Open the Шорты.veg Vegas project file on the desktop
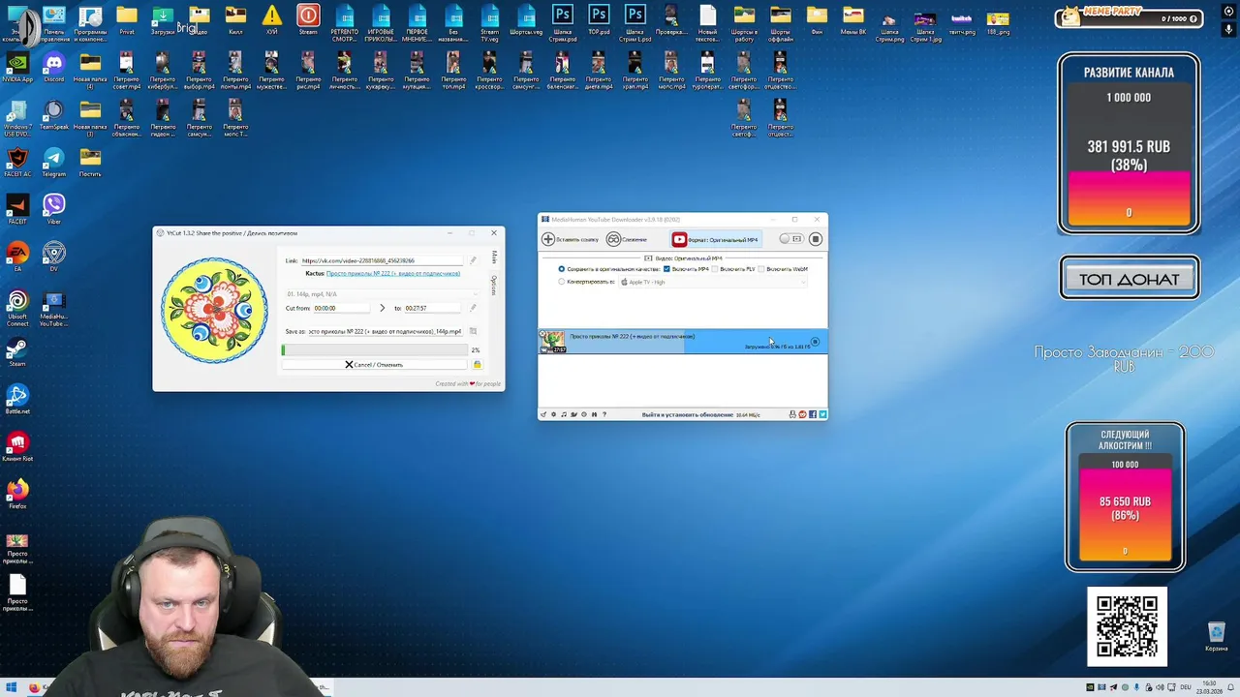1240x697 pixels. click(x=526, y=20)
